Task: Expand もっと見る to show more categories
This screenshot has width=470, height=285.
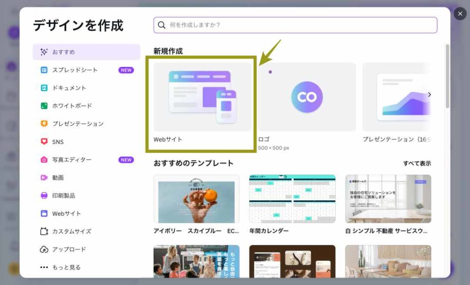Action: tap(60, 267)
